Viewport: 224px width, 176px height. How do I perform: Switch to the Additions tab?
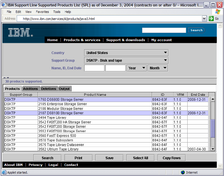(x=31, y=89)
